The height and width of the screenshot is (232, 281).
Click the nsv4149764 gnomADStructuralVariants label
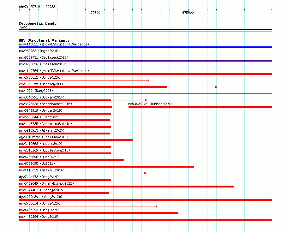pos(54,71)
